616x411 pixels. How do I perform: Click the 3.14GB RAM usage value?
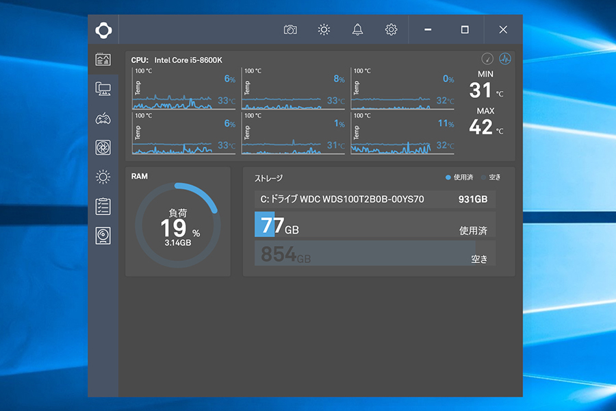click(177, 243)
